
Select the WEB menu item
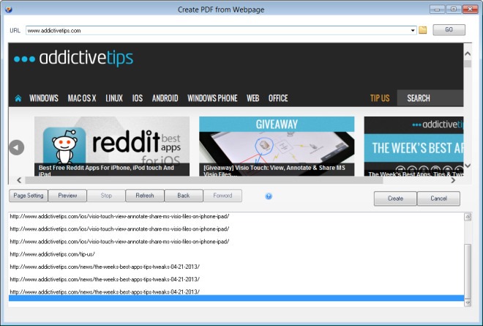click(x=253, y=98)
